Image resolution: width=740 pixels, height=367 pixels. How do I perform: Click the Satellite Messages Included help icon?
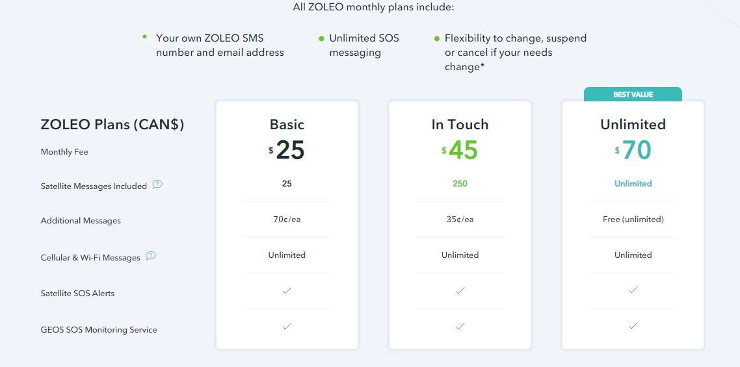157,184
